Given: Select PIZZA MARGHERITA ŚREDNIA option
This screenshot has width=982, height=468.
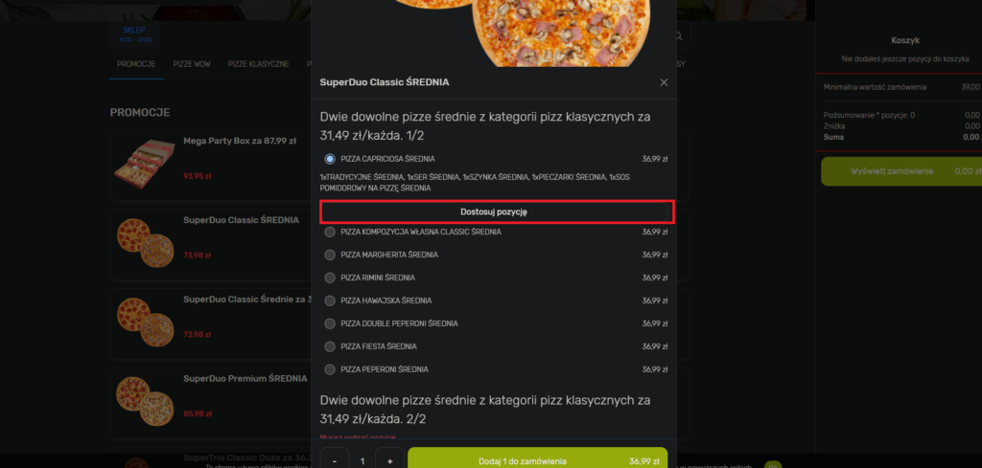Looking at the screenshot, I should [x=330, y=255].
